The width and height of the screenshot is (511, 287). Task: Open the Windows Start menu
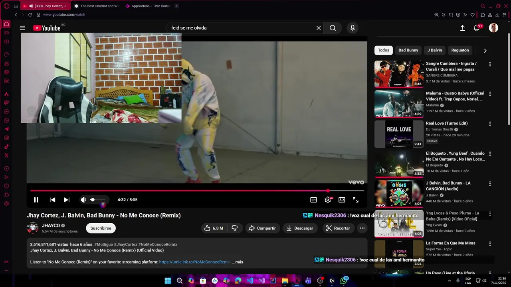point(168,281)
